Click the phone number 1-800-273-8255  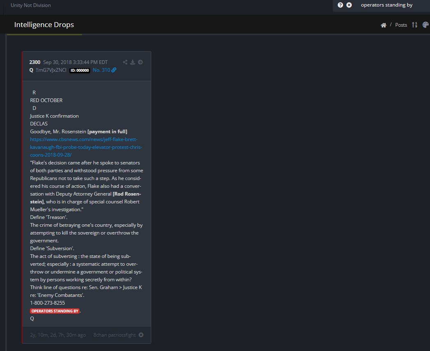click(48, 303)
